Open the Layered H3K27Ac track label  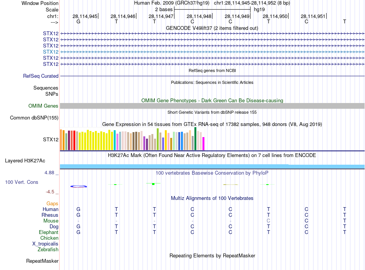25,161
